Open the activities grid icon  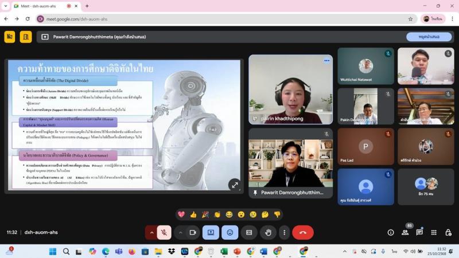(434, 232)
